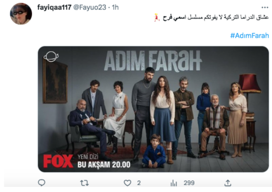Click the like count number 2

coord(139,183)
